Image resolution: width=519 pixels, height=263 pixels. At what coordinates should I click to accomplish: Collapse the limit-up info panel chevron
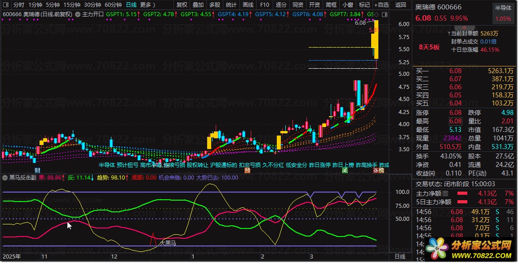point(464,28)
